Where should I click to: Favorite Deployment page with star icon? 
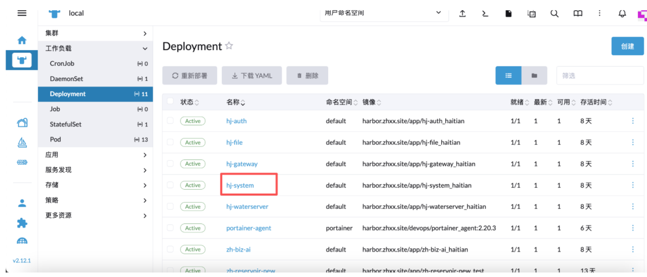coord(229,46)
